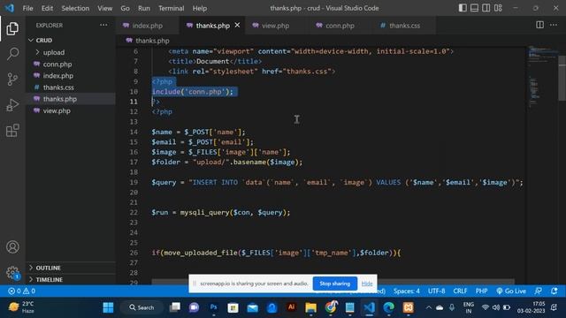Open Run and Debug view
The height and width of the screenshot is (318, 566).
pyautogui.click(x=12, y=105)
